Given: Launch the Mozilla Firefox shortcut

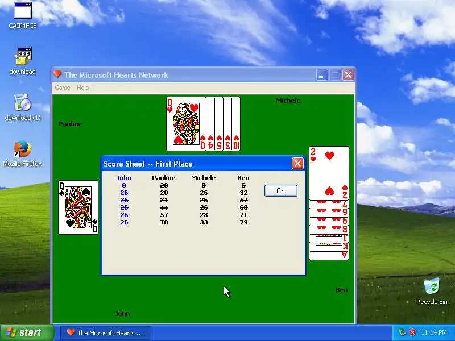Looking at the screenshot, I should tap(23, 153).
